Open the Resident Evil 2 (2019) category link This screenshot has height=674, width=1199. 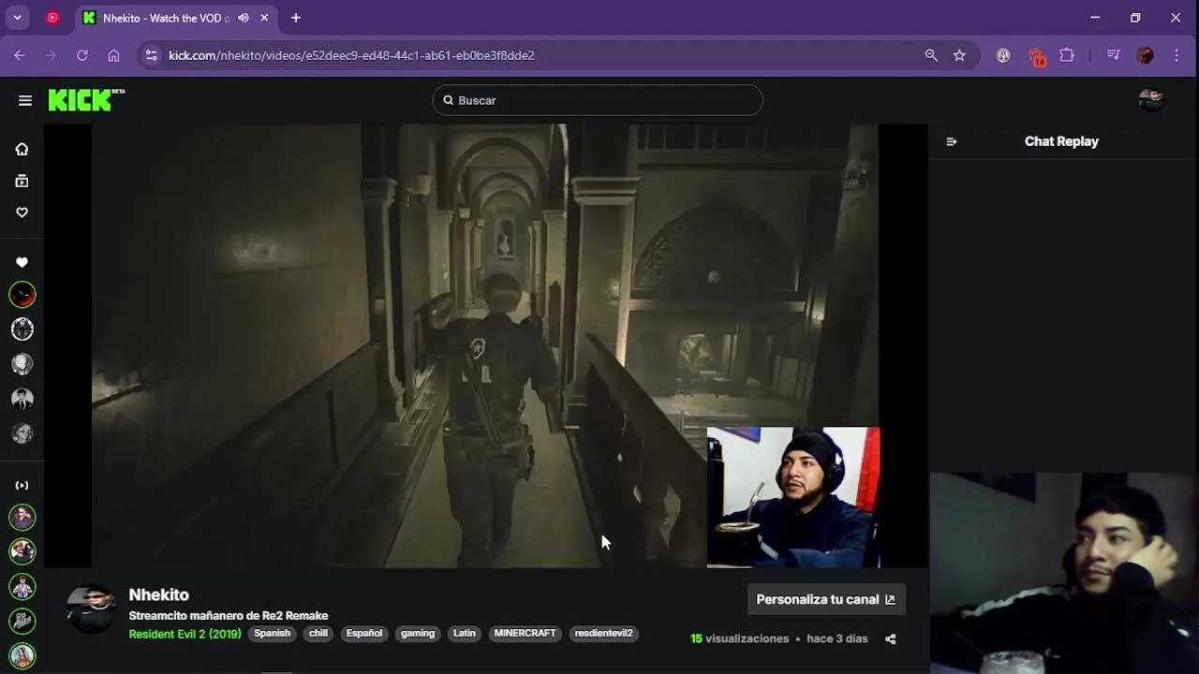point(185,634)
